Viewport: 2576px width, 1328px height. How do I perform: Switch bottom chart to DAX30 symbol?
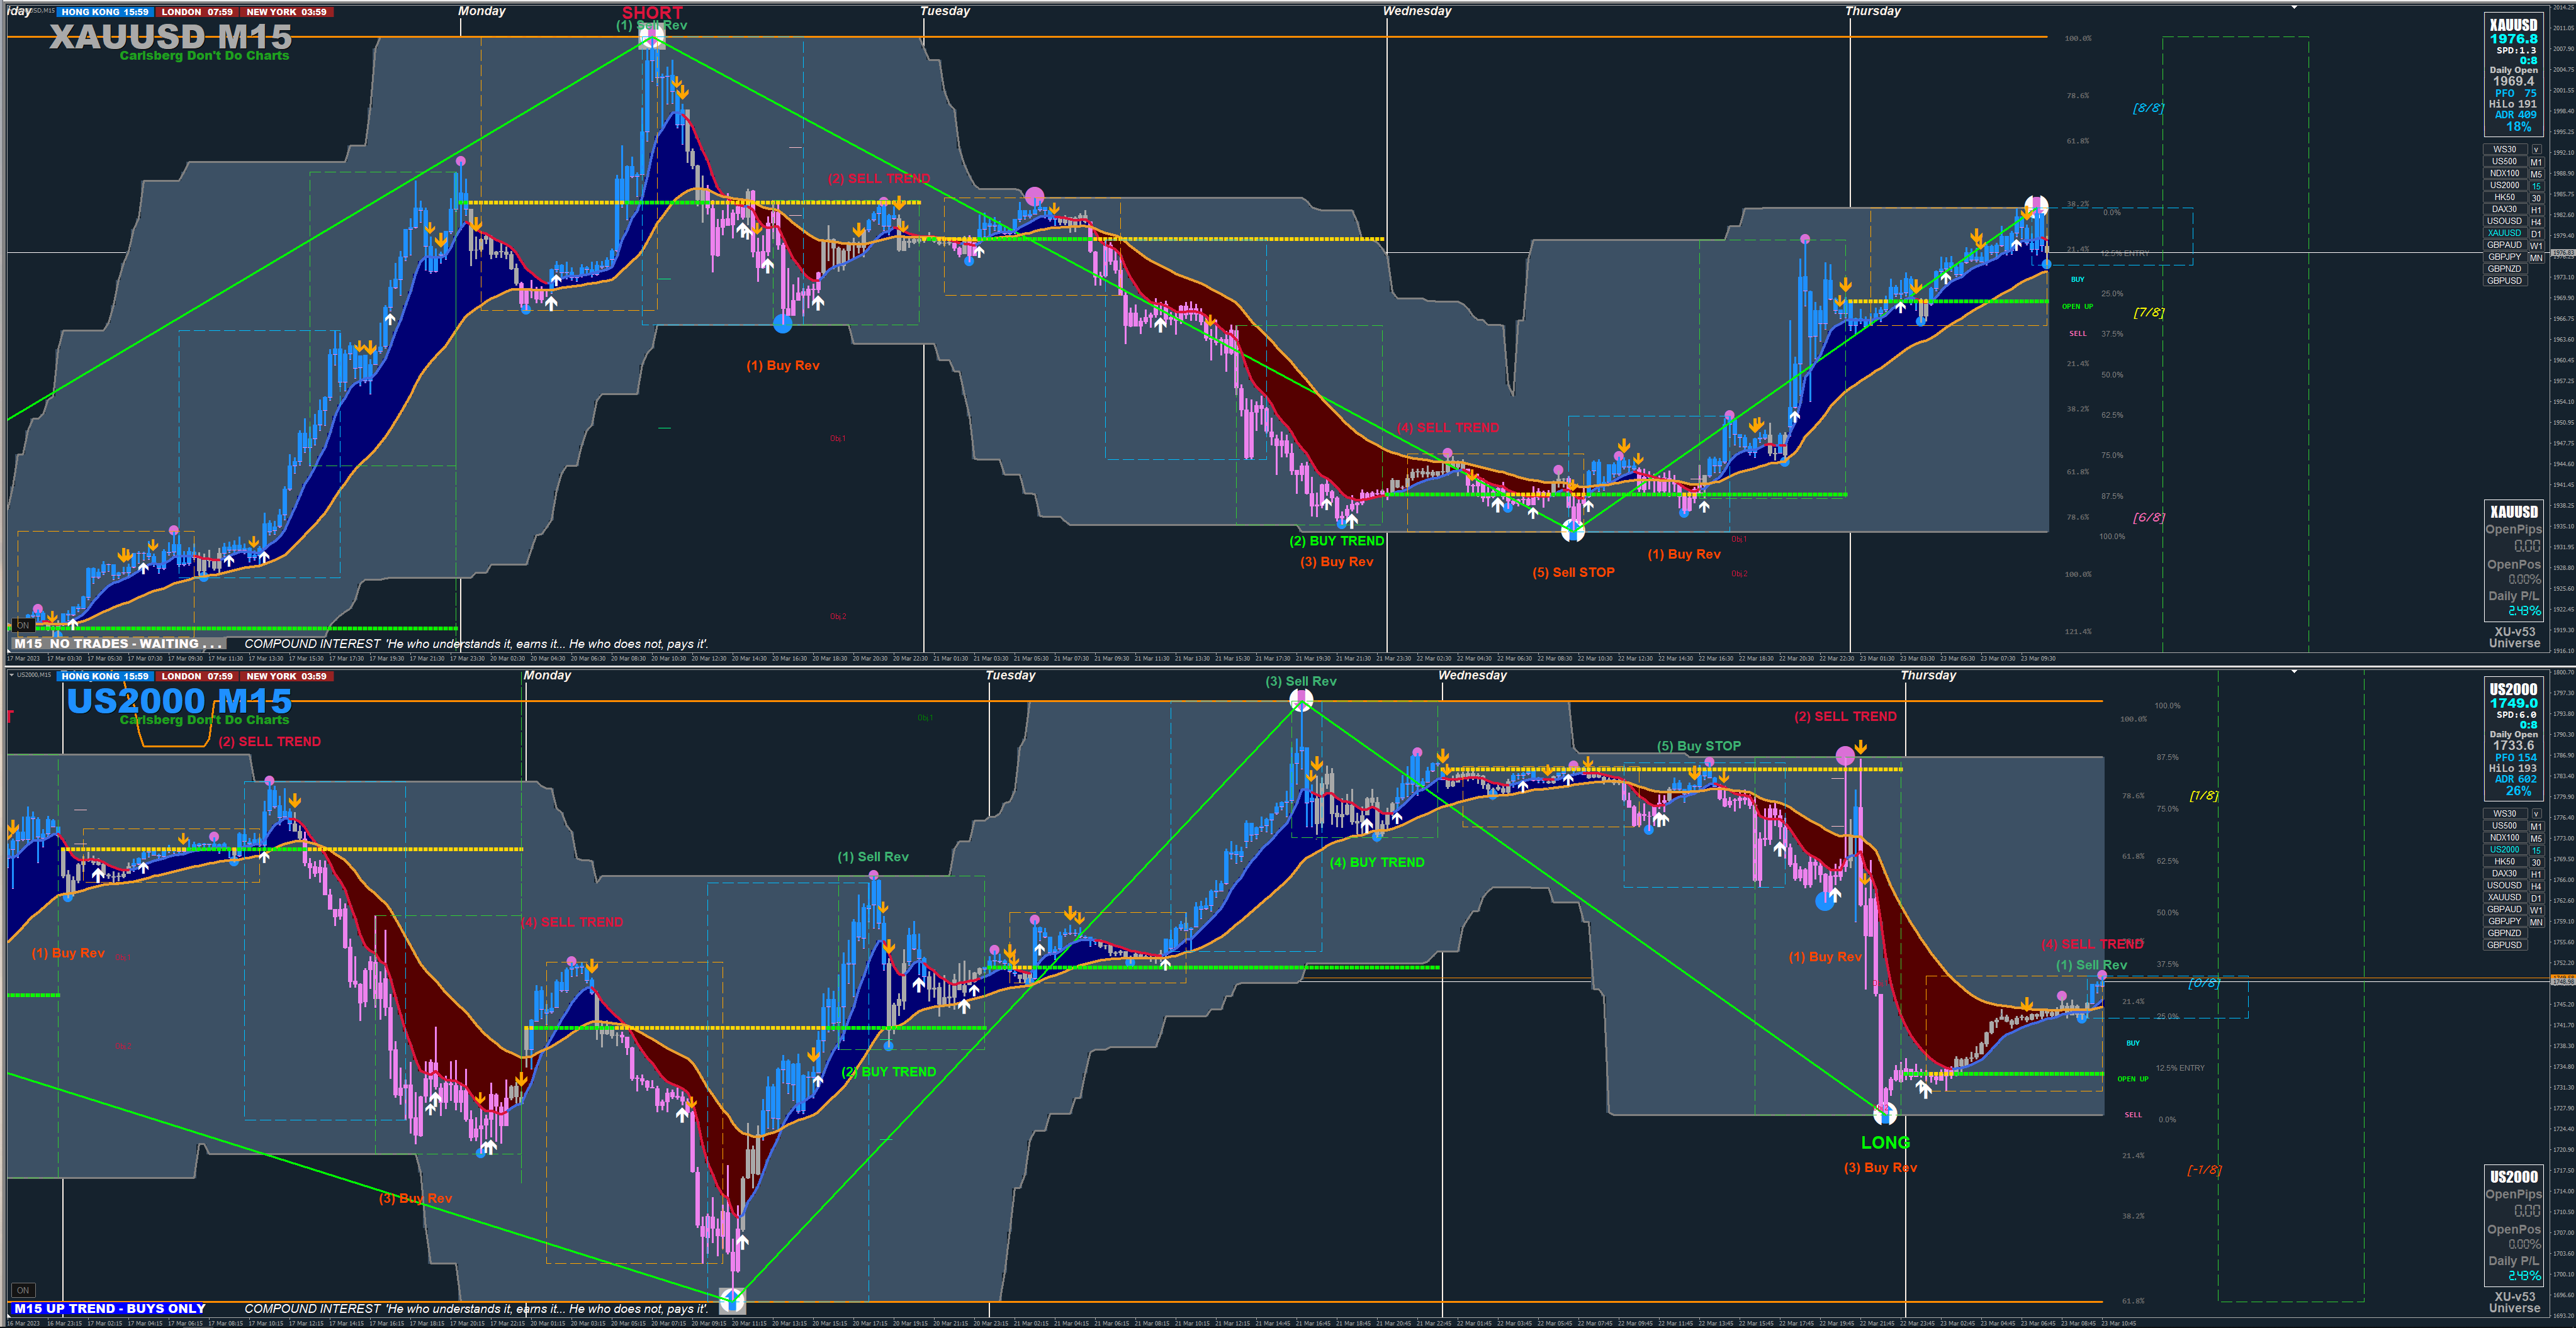tap(2504, 873)
